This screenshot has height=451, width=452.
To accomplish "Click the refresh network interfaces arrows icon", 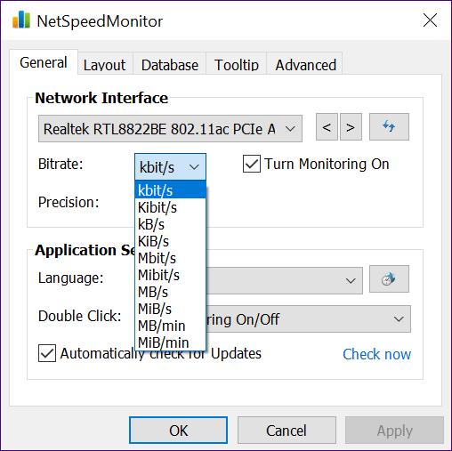I will coord(389,126).
